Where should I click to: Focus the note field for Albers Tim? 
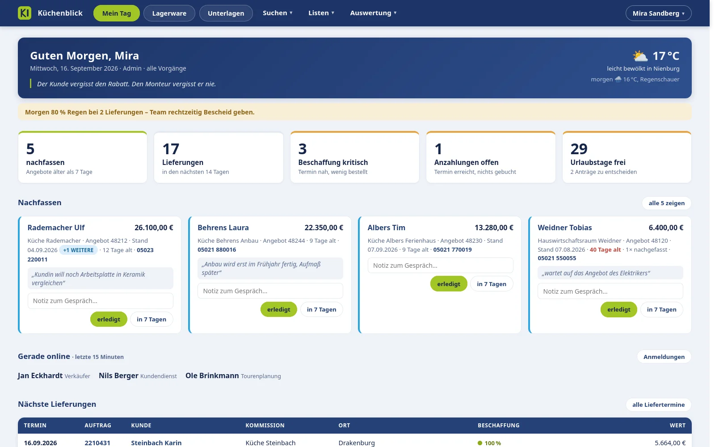click(440, 266)
